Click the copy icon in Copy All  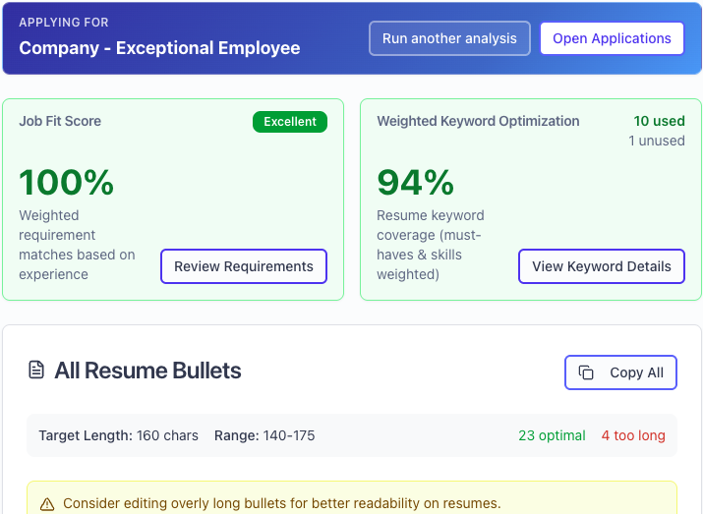586,372
